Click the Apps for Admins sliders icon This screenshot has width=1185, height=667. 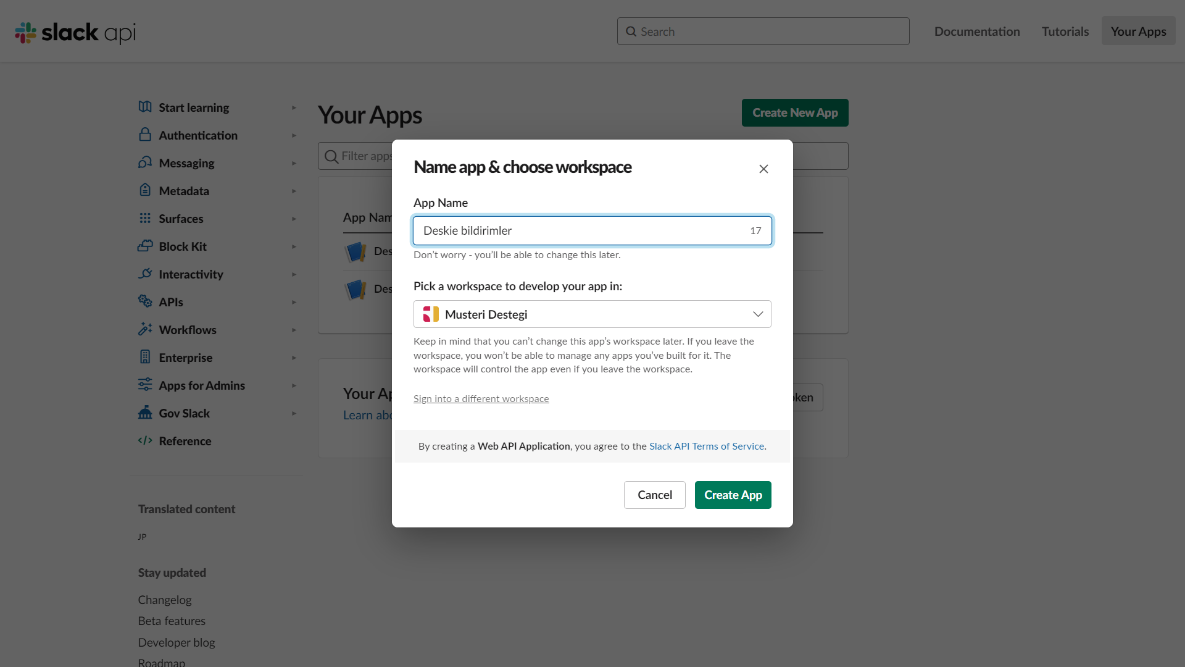pos(145,385)
